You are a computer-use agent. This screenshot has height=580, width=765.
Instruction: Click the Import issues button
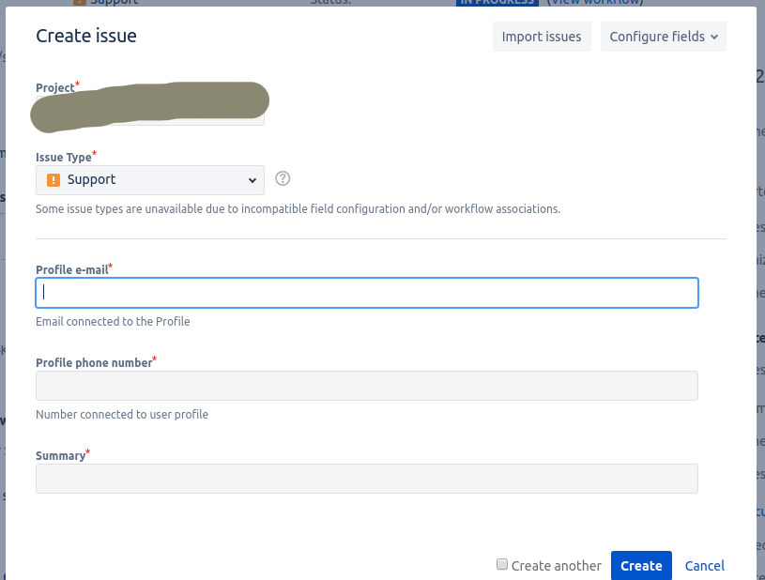pyautogui.click(x=542, y=37)
